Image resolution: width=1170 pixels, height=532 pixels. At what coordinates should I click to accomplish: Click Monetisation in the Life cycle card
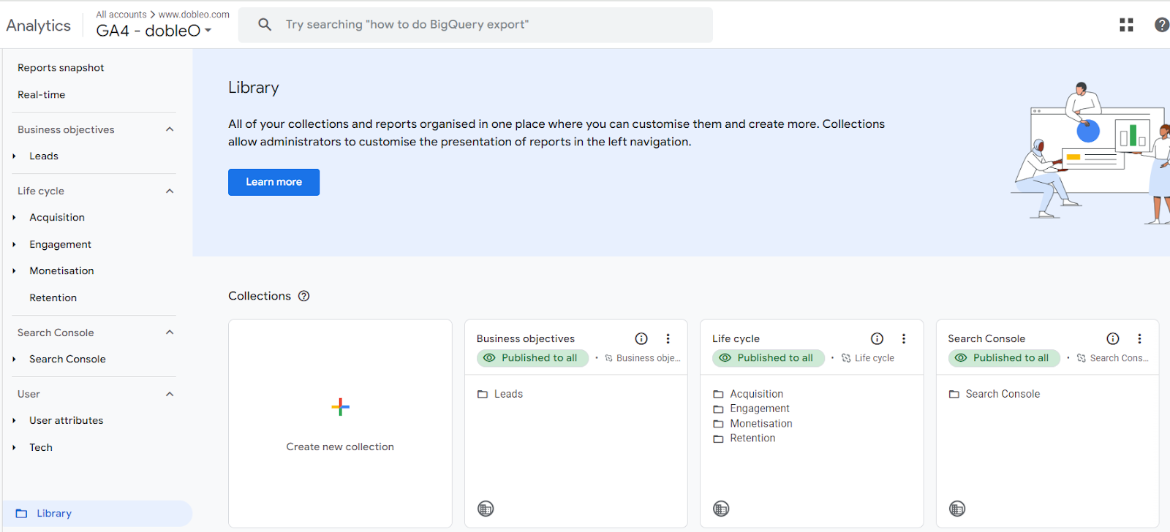pos(761,424)
